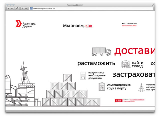Click the delivery truck icon
This screenshot has height=116, width=160.
click(x=101, y=51)
